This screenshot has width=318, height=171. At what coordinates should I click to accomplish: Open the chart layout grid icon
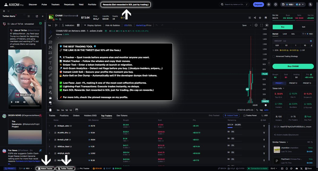pos(78,25)
